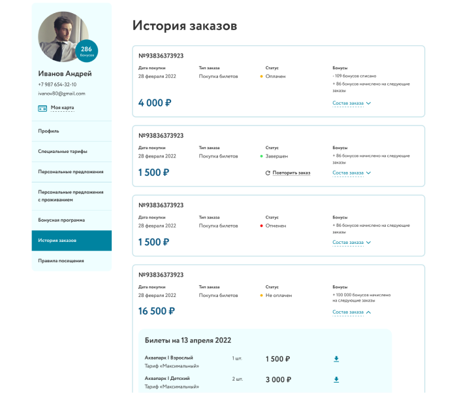Image resolution: width=457 pixels, height=393 pixels.
Task: Download the Аквапарк Детский ticket
Action: pos(336,379)
